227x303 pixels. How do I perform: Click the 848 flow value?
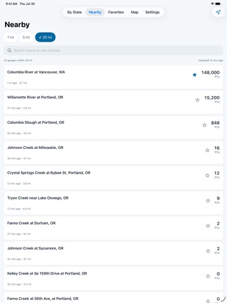click(215, 122)
